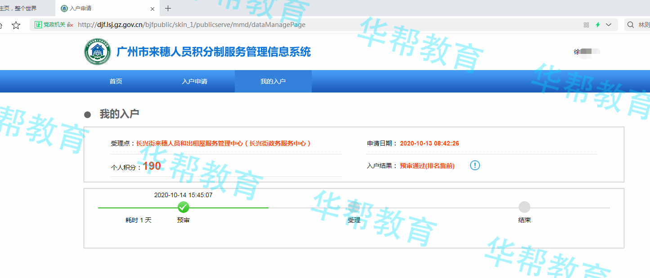Click the green progress bar segment
This screenshot has height=278, width=650.
183,207
